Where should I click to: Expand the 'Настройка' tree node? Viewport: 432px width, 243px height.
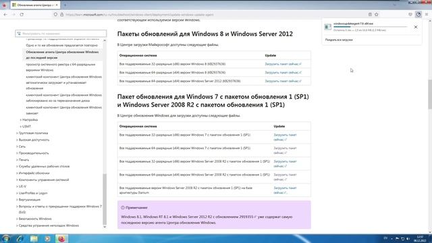[29, 120]
